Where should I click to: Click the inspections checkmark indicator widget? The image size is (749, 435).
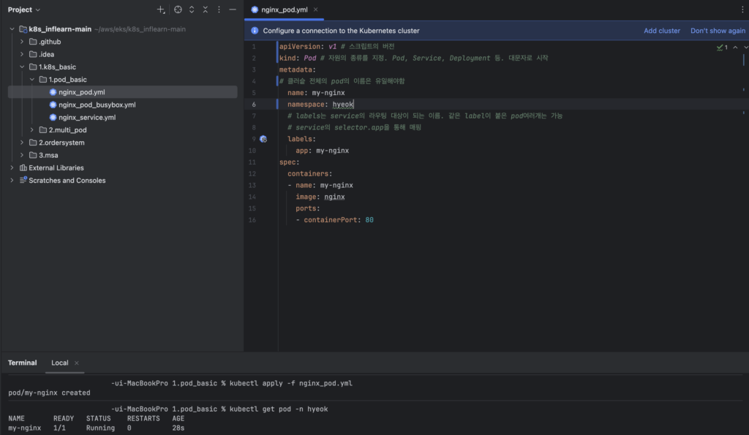click(x=722, y=48)
